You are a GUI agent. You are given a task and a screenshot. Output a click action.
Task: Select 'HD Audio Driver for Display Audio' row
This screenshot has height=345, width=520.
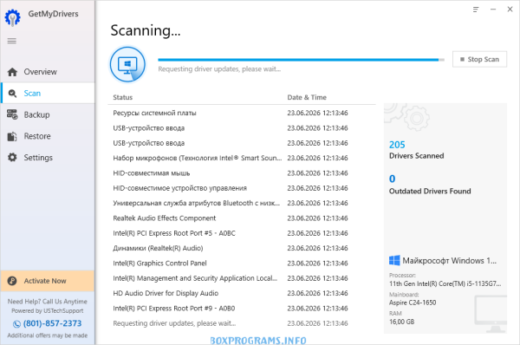[242, 293]
